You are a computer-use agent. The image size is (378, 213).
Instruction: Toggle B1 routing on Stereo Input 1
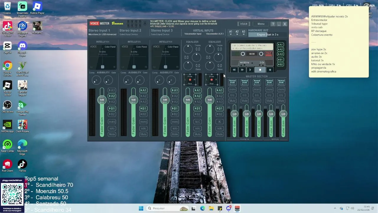point(112,109)
